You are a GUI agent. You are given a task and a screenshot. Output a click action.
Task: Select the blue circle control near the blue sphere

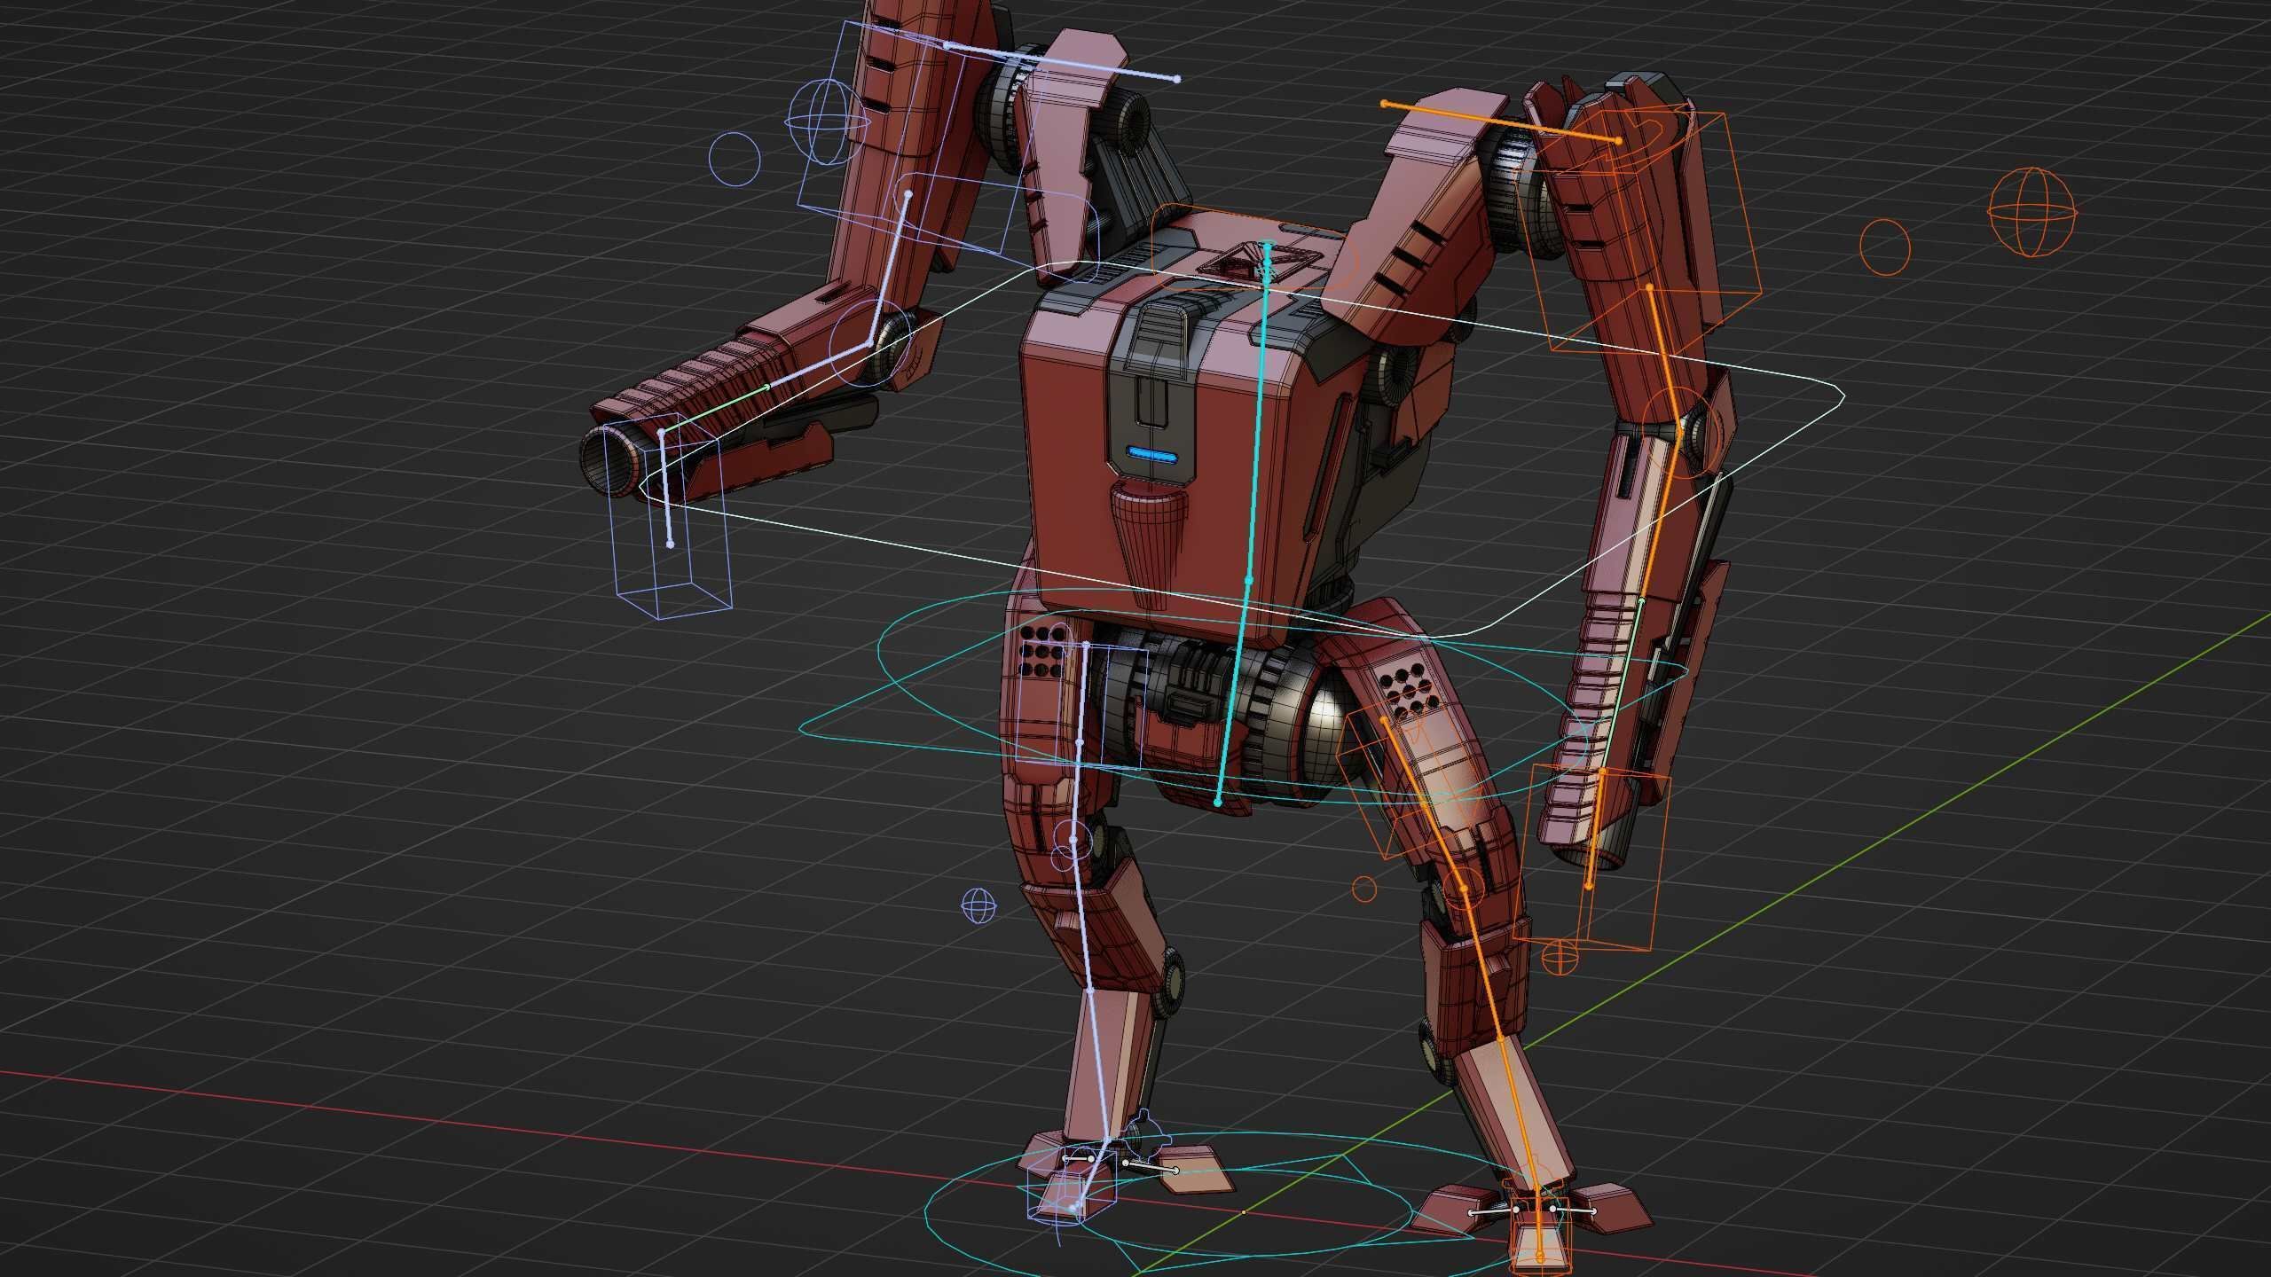point(735,159)
